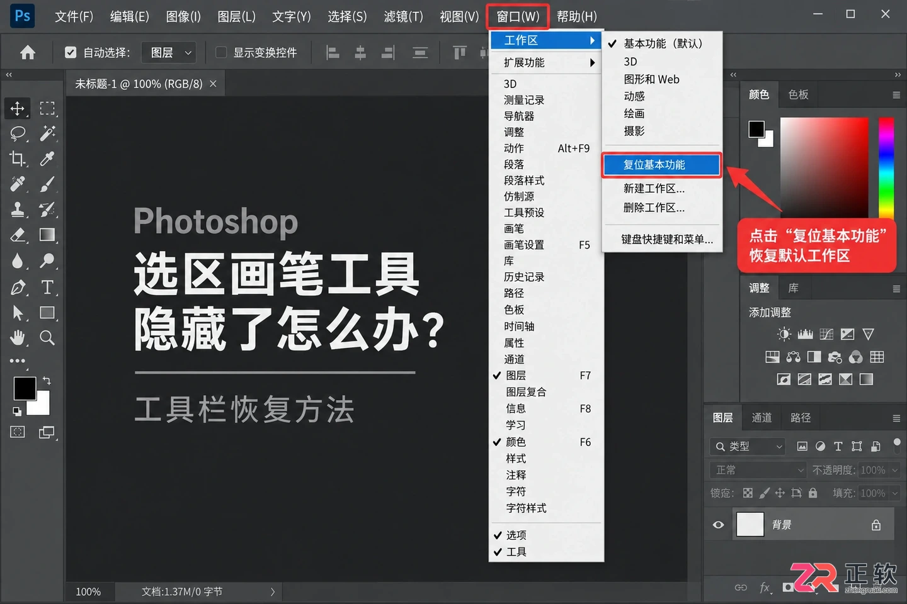Click the 背景 layer thumbnail

click(750, 524)
